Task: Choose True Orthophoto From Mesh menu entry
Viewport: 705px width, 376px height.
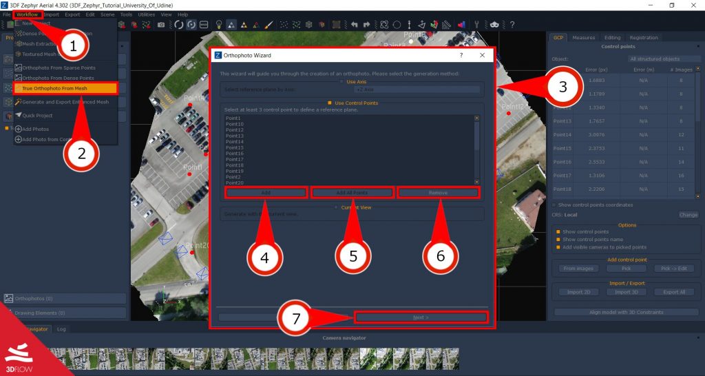Action: pyautogui.click(x=65, y=88)
